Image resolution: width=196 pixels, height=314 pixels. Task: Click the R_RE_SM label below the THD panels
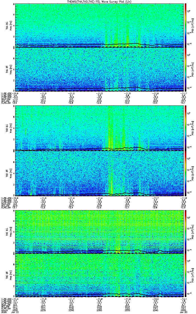click(x=6, y=208)
